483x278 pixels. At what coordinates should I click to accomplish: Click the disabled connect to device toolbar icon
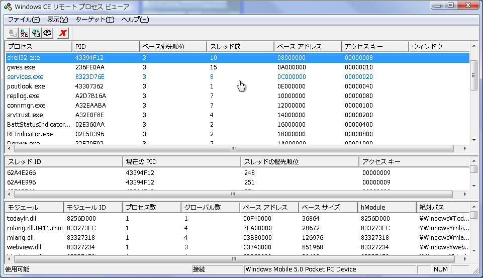(13, 33)
